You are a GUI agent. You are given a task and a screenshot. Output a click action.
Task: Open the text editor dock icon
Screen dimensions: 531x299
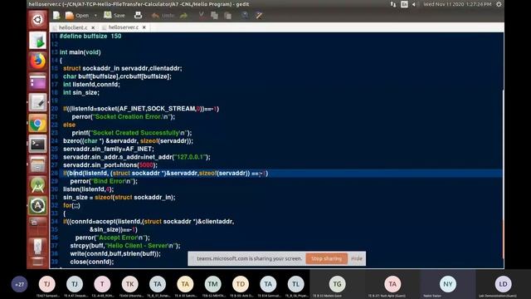(37, 103)
